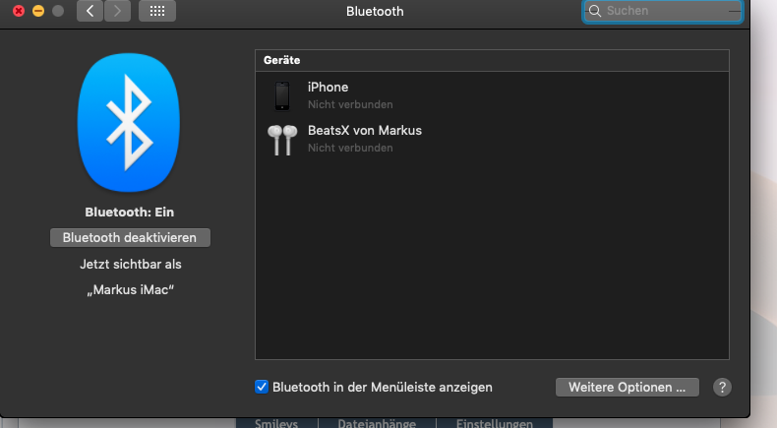
Task: Click Nicht verbunden status under iPhone
Action: point(350,104)
